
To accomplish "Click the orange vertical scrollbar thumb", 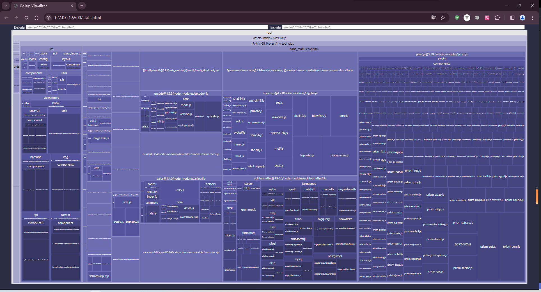I will pos(537,196).
